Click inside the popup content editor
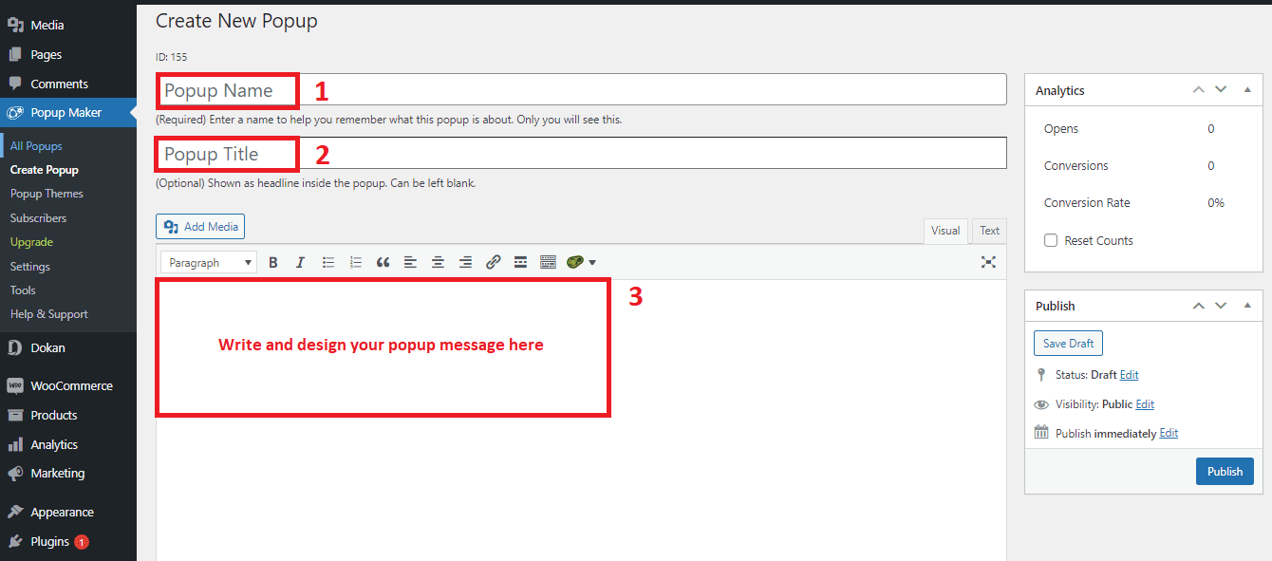1272x561 pixels. click(581, 420)
